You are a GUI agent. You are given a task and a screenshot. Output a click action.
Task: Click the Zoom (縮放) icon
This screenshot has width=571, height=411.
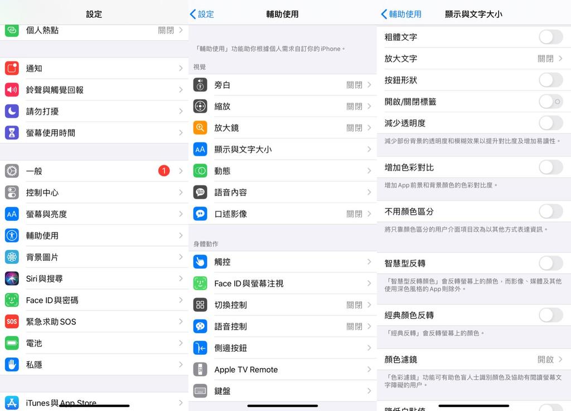(201, 106)
